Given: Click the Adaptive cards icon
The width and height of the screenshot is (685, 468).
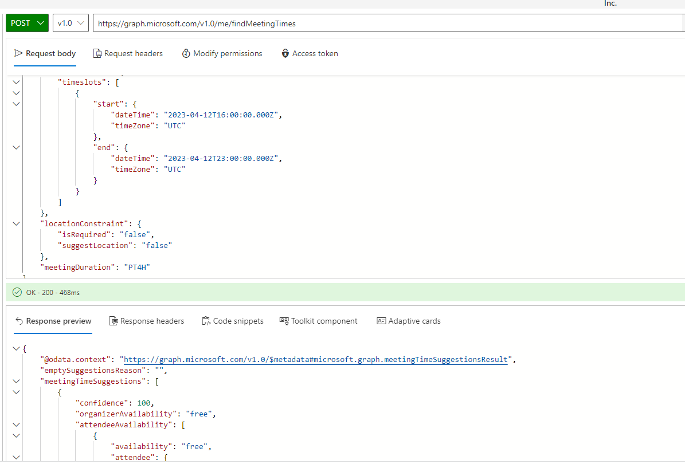Looking at the screenshot, I should [381, 321].
